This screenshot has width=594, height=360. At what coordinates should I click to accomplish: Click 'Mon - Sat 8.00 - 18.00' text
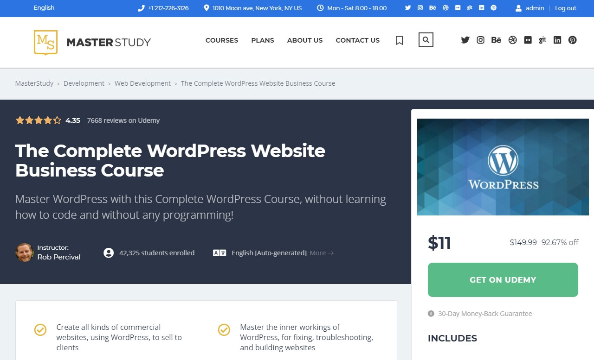(357, 8)
